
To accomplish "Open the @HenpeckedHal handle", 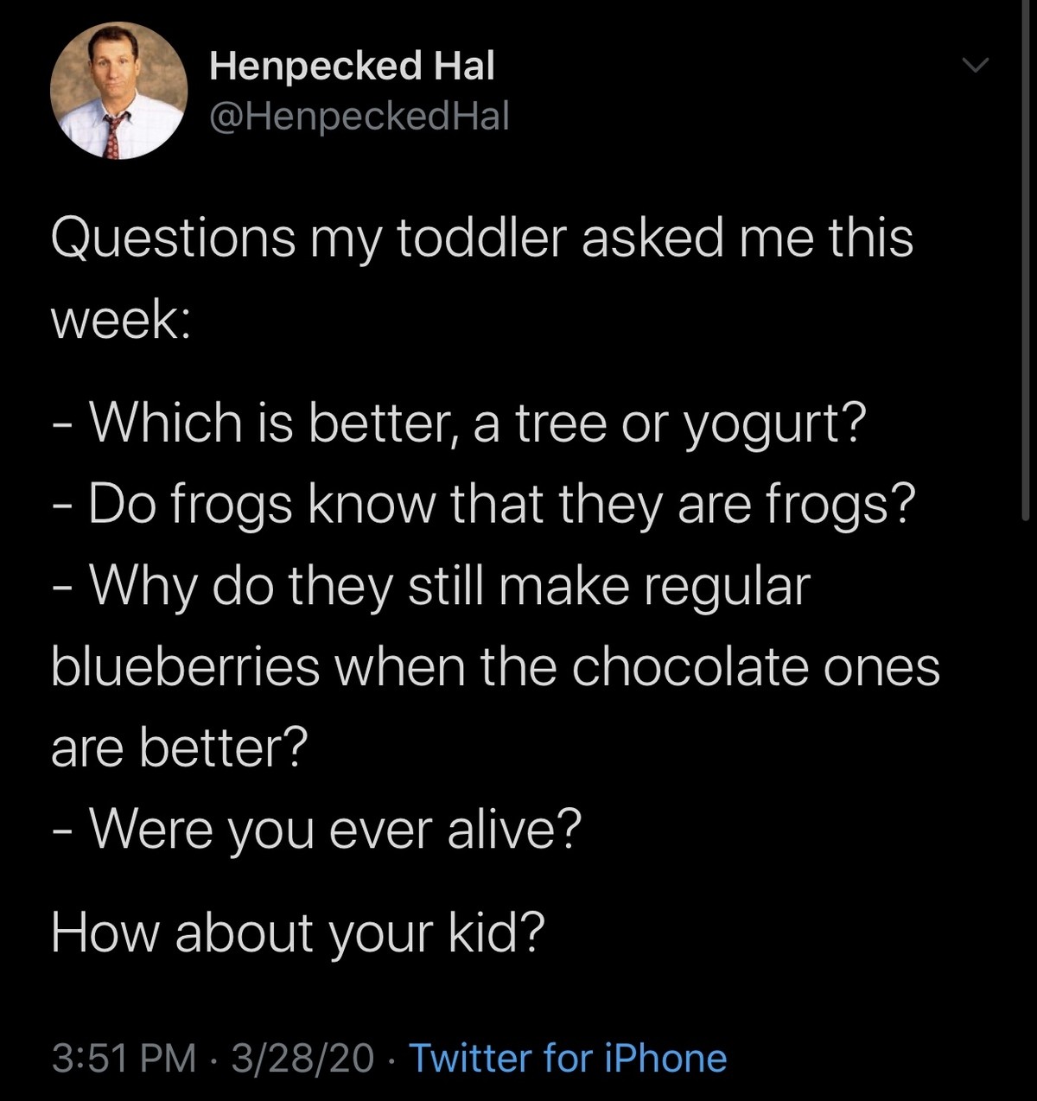I will (359, 116).
